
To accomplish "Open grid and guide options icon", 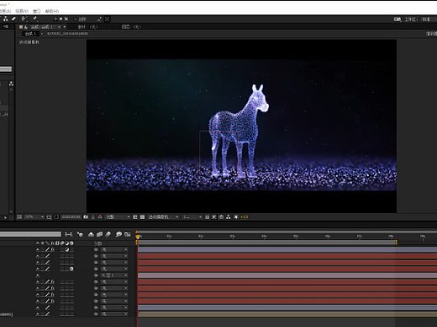I will [x=49, y=217].
